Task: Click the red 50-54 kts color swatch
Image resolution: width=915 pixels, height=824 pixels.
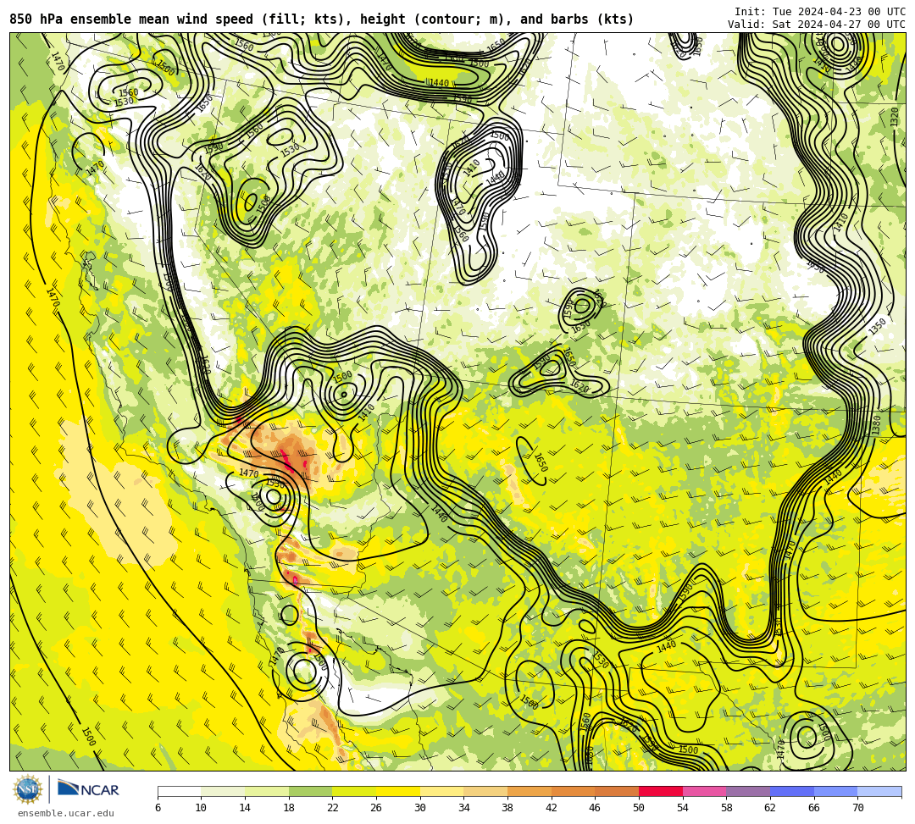Action: coord(661,791)
